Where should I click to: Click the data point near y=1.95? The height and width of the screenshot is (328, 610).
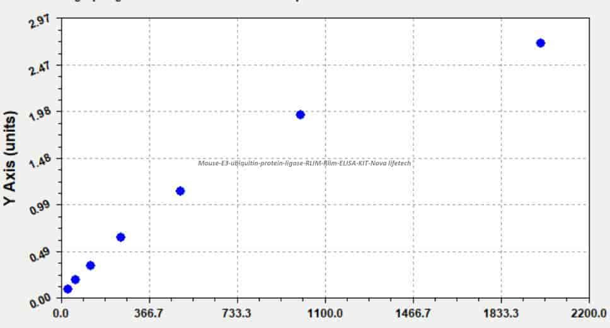tap(300, 114)
